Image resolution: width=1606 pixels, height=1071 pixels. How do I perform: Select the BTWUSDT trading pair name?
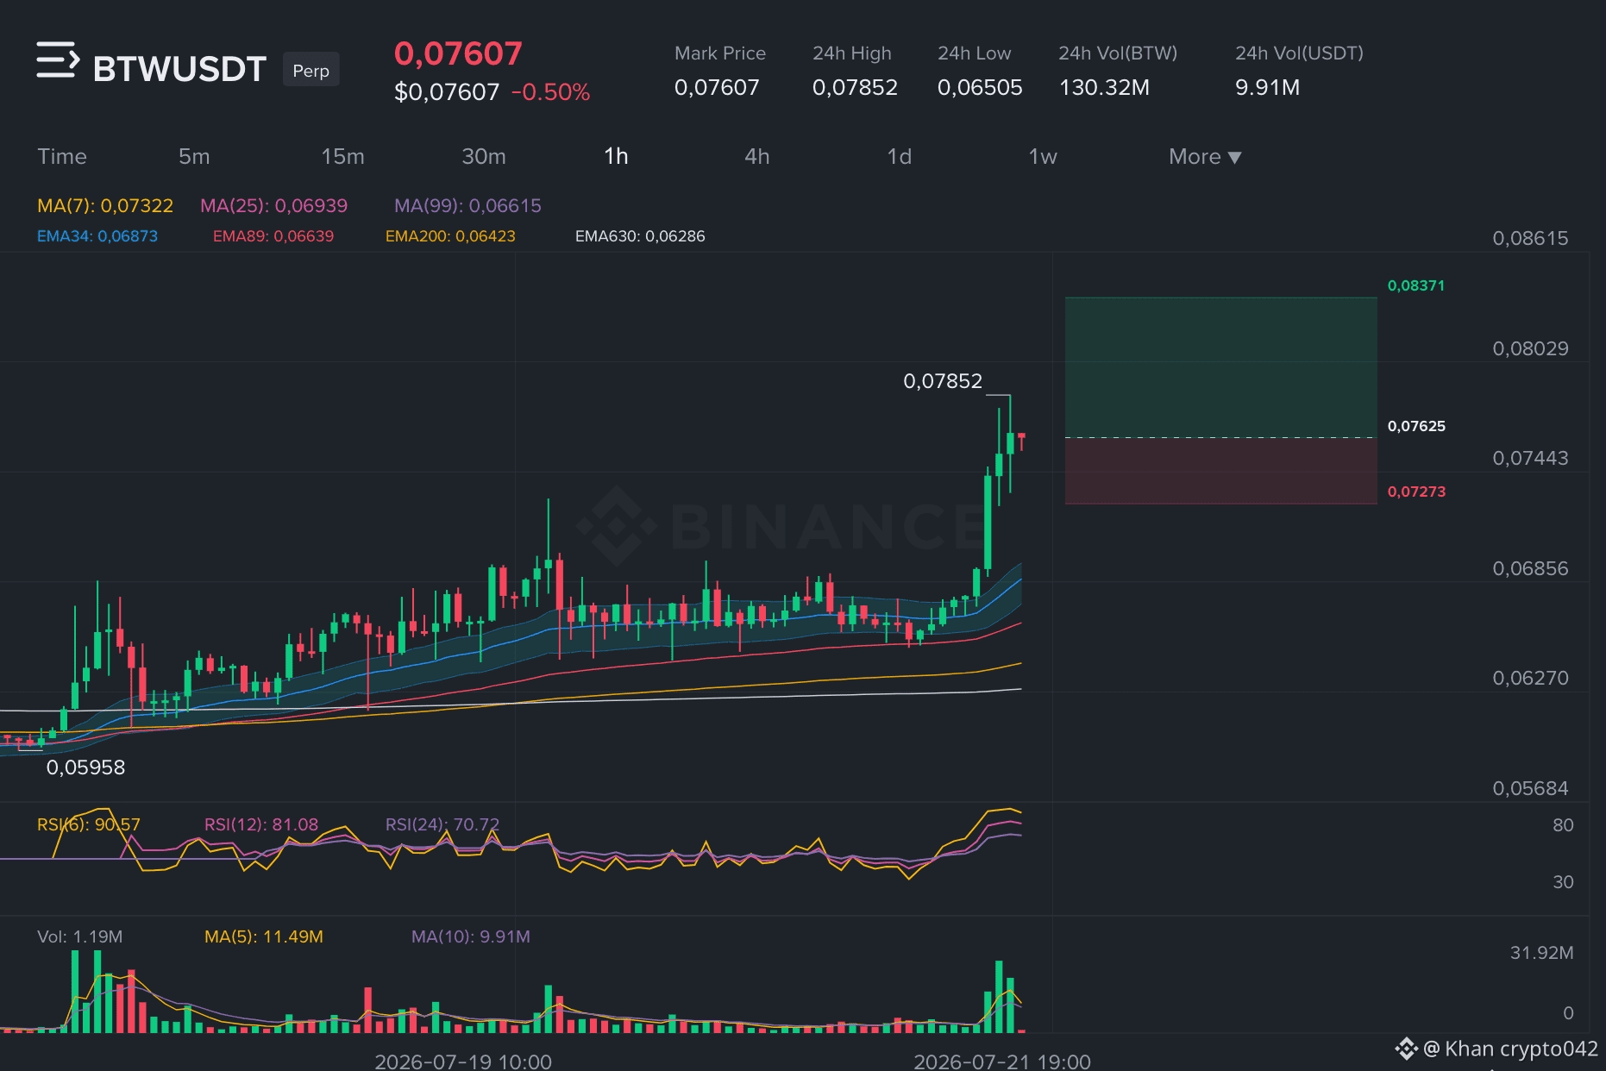179,69
